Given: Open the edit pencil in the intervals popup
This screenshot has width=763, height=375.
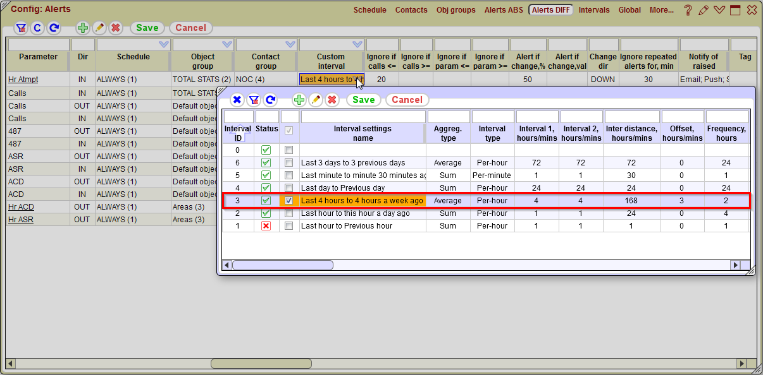Looking at the screenshot, I should [x=316, y=100].
